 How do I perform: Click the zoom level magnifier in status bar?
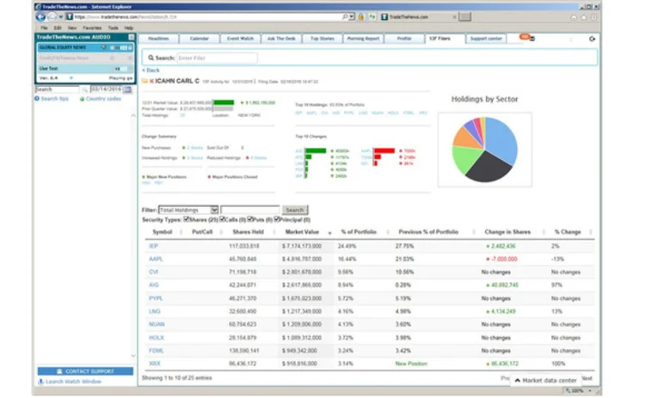coord(568,390)
